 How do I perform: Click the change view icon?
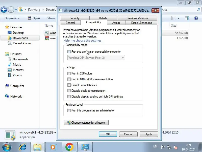(173, 18)
